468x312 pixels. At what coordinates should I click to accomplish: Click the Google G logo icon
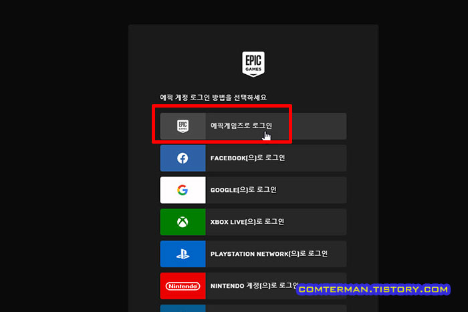click(x=183, y=190)
